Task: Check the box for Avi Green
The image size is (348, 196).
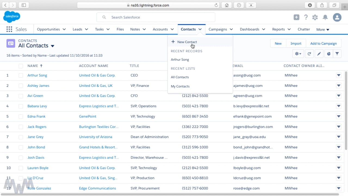Action: [21, 96]
